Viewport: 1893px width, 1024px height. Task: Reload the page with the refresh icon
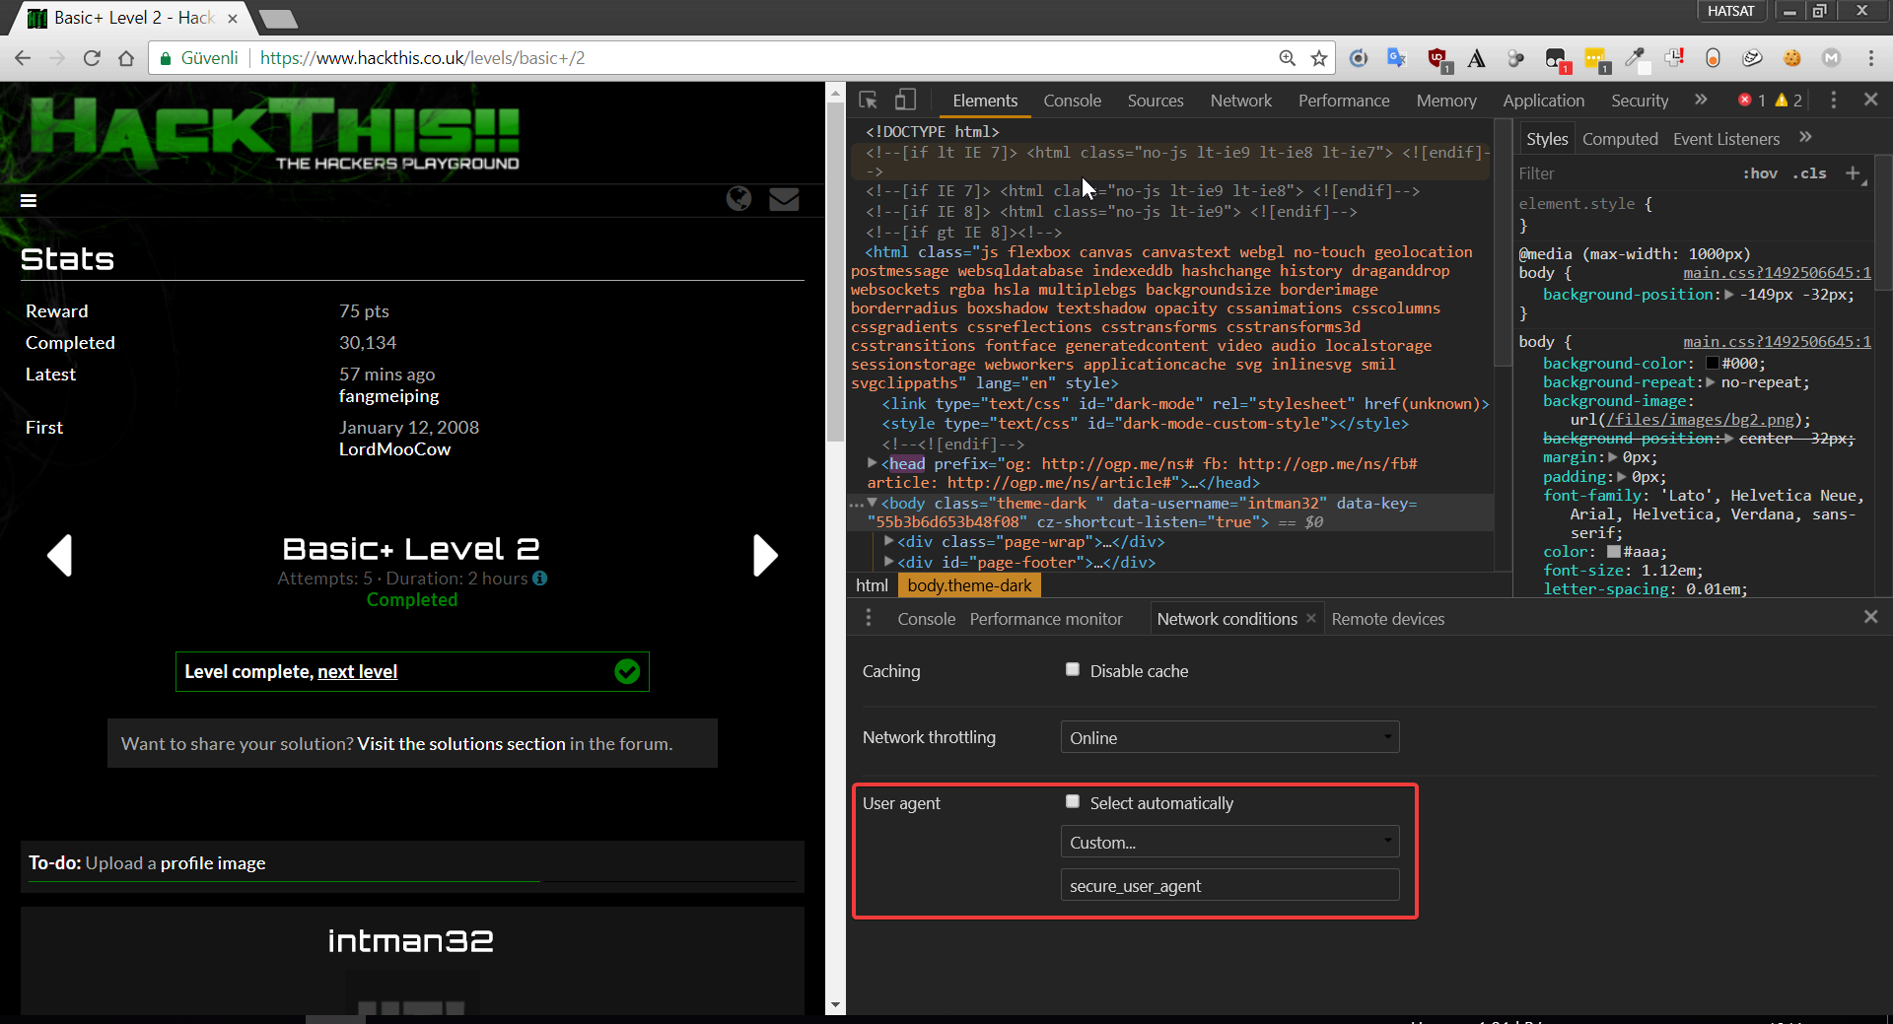(x=92, y=58)
